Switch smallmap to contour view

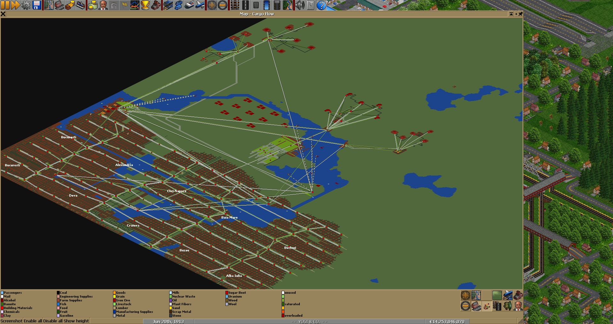point(497,295)
